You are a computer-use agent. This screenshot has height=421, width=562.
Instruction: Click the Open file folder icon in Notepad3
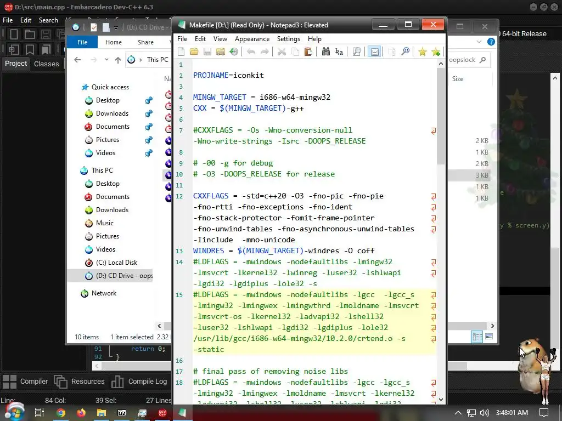click(x=194, y=52)
